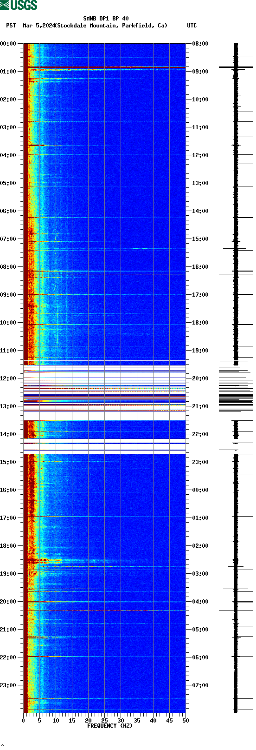The height and width of the screenshot is (750, 256).
Task: Click PST time label 15:00
Action: click(8, 462)
